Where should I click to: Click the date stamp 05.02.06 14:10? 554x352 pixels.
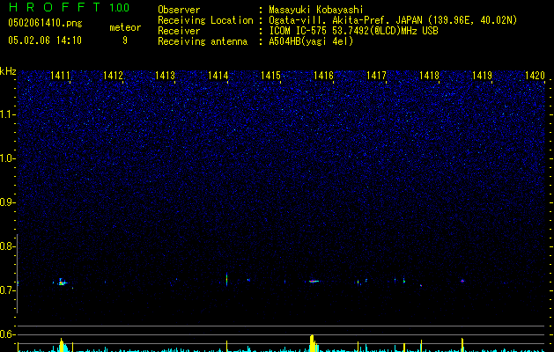coord(45,40)
